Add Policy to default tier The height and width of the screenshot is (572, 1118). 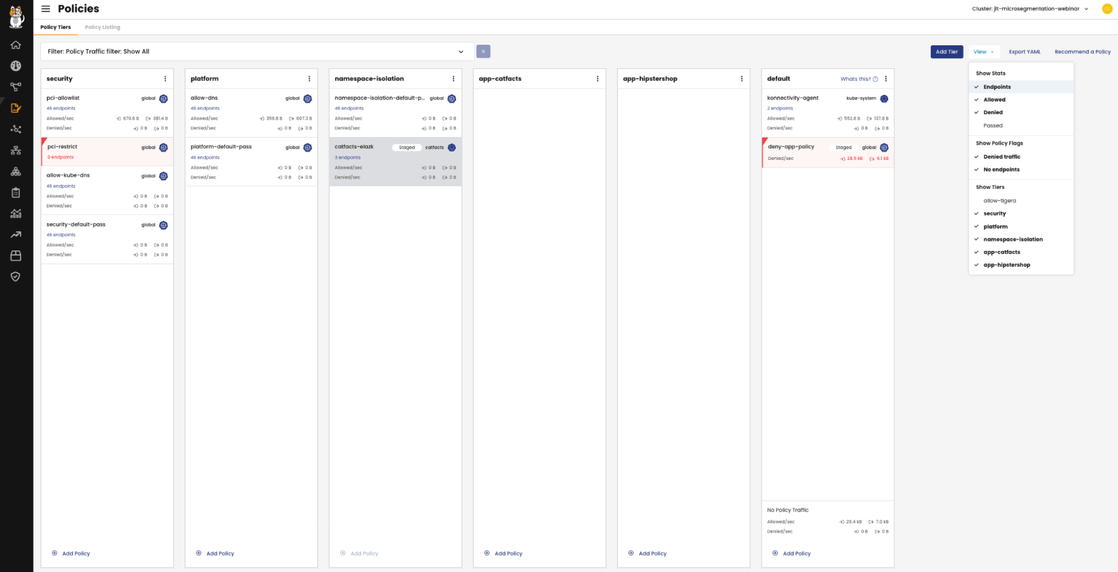click(792, 554)
